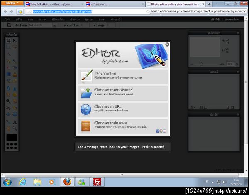Select the Magic Wand tool

click(x=8, y=54)
